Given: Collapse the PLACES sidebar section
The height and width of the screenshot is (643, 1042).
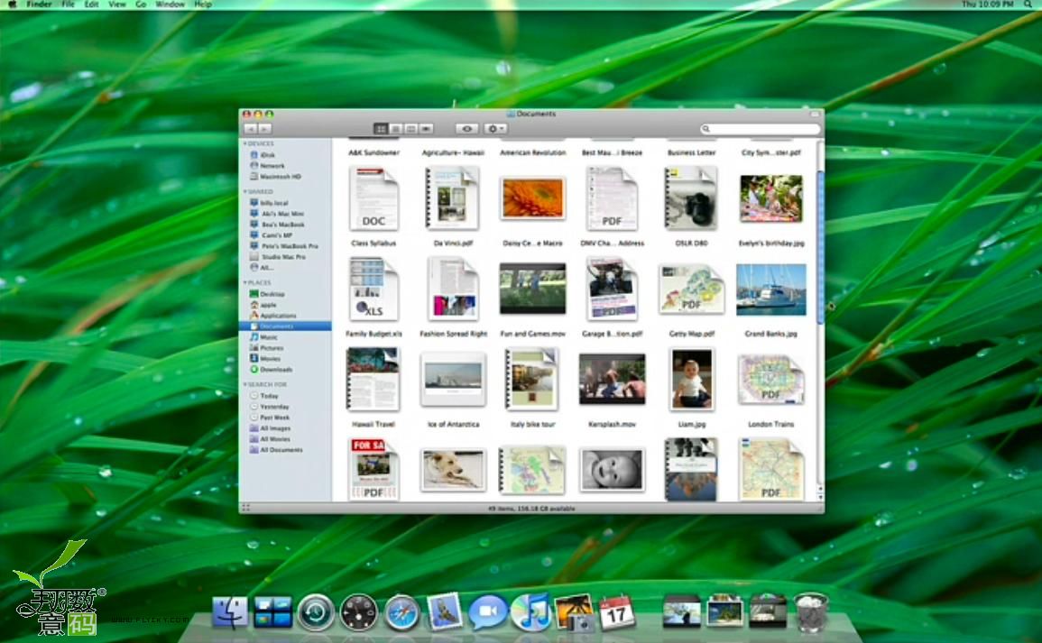Looking at the screenshot, I should [245, 282].
